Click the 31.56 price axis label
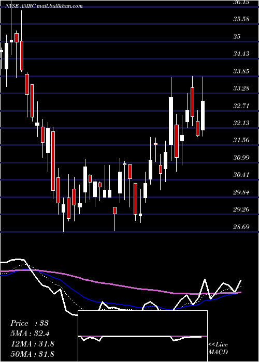The image size is (259, 362). (241, 140)
